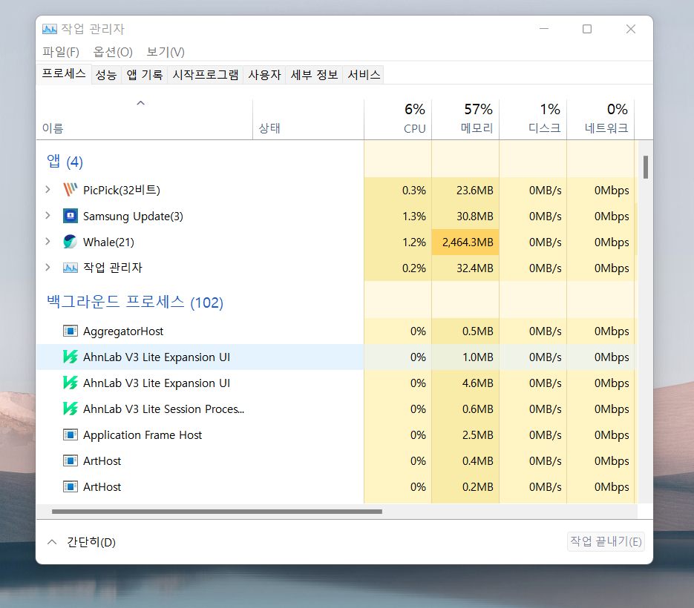Open the 보기(V) menu
Image resolution: width=694 pixels, height=608 pixels.
pos(165,52)
